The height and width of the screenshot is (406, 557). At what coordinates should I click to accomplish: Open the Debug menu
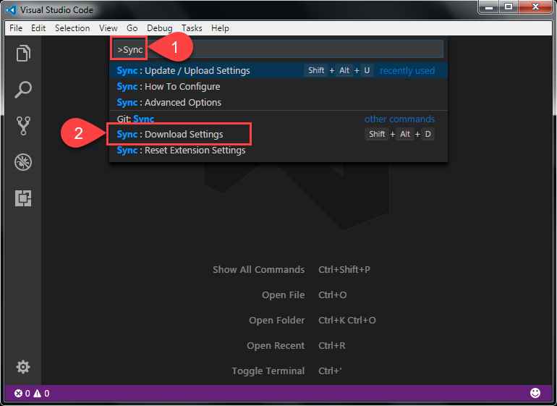[160, 28]
